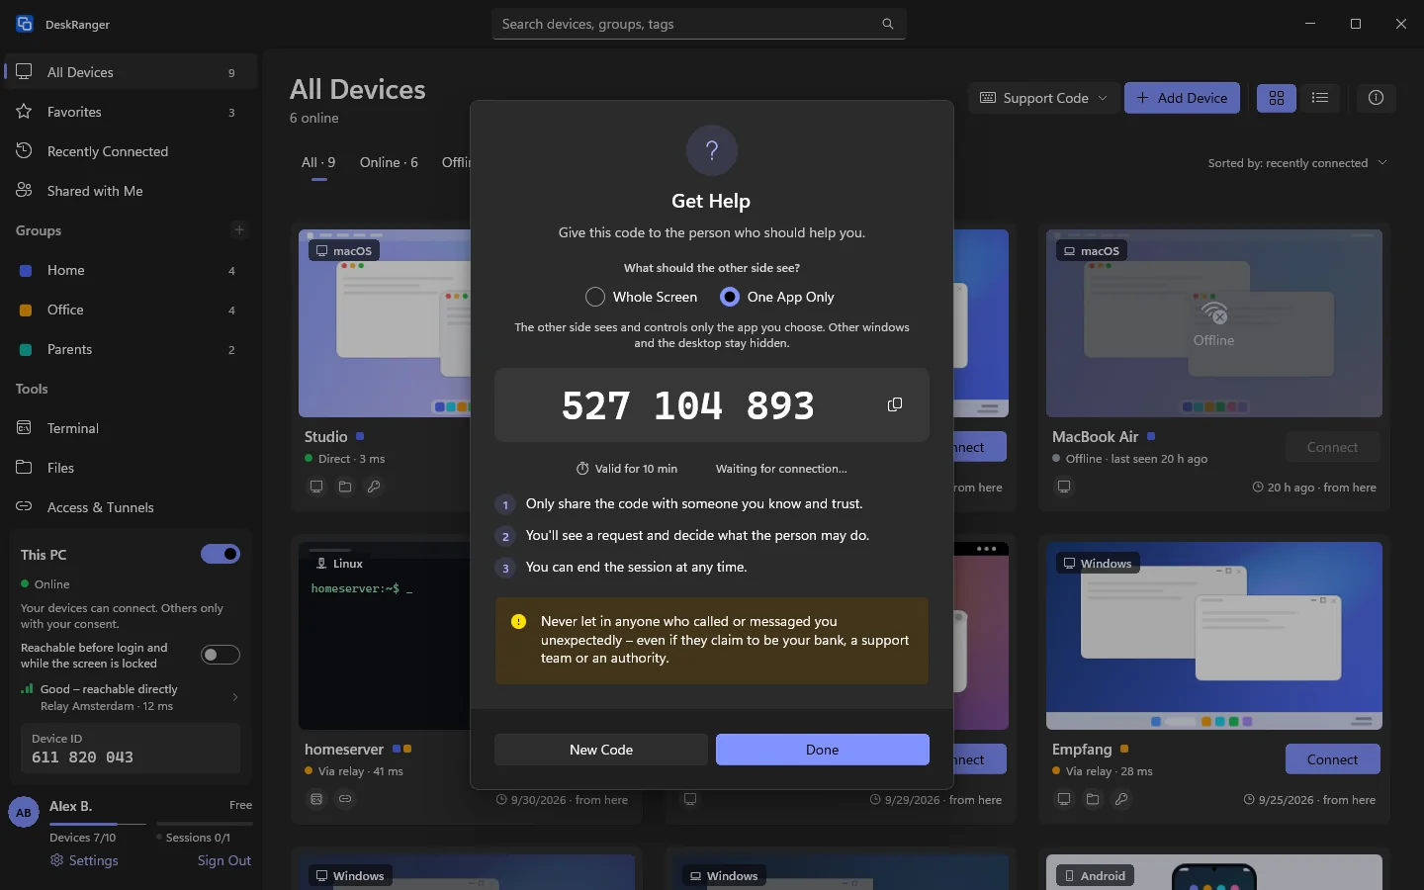Expand connection quality details chevron
1424x890 pixels.
point(235,697)
